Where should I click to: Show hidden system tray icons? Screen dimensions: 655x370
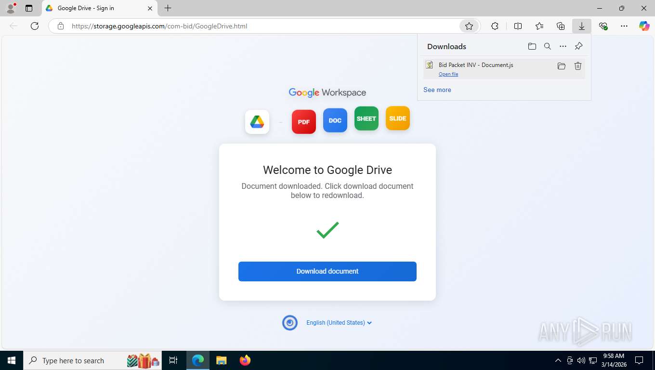coord(558,360)
